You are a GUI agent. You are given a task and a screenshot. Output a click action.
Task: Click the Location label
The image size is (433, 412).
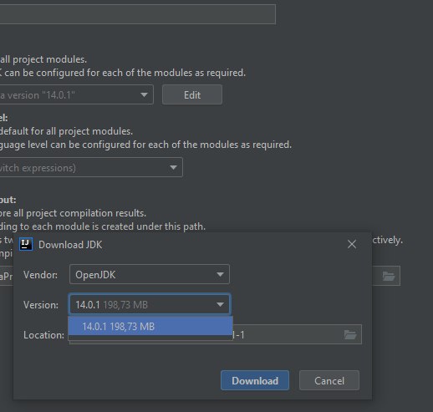(43, 335)
